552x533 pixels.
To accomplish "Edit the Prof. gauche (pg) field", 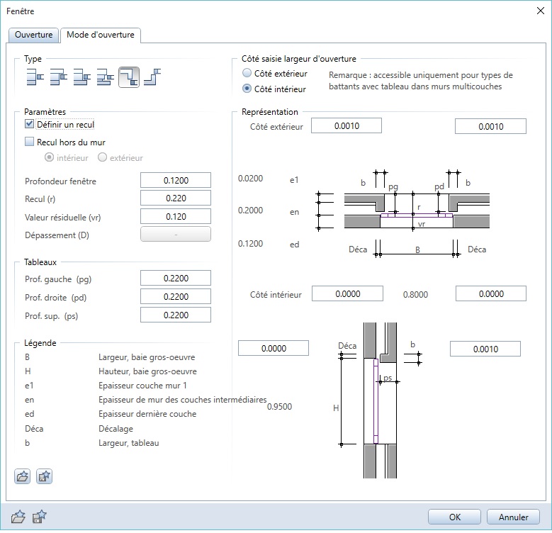I will (x=176, y=278).
